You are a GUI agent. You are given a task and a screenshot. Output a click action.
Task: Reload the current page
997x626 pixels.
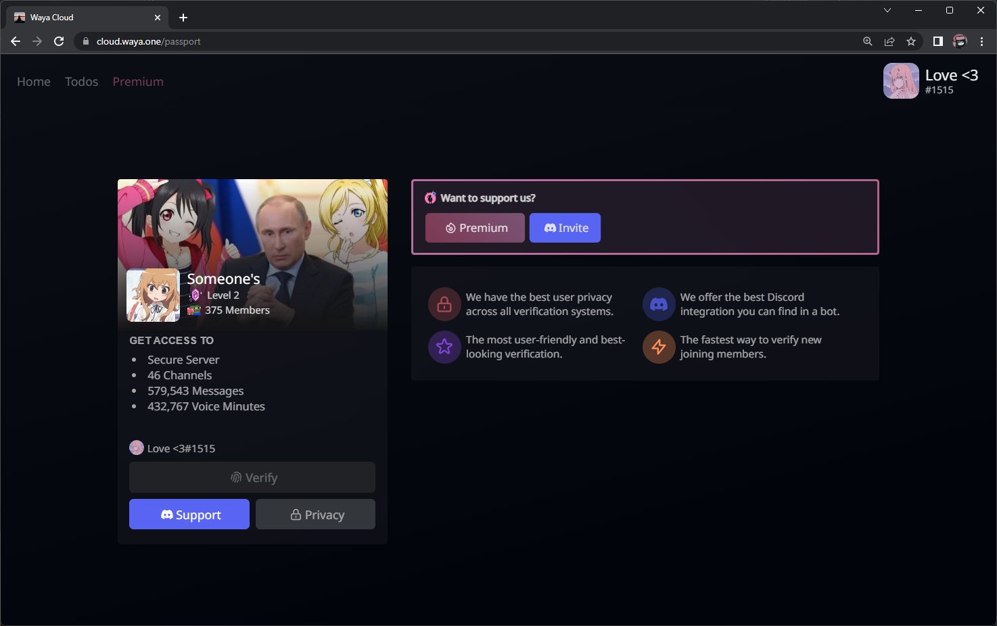tap(59, 41)
